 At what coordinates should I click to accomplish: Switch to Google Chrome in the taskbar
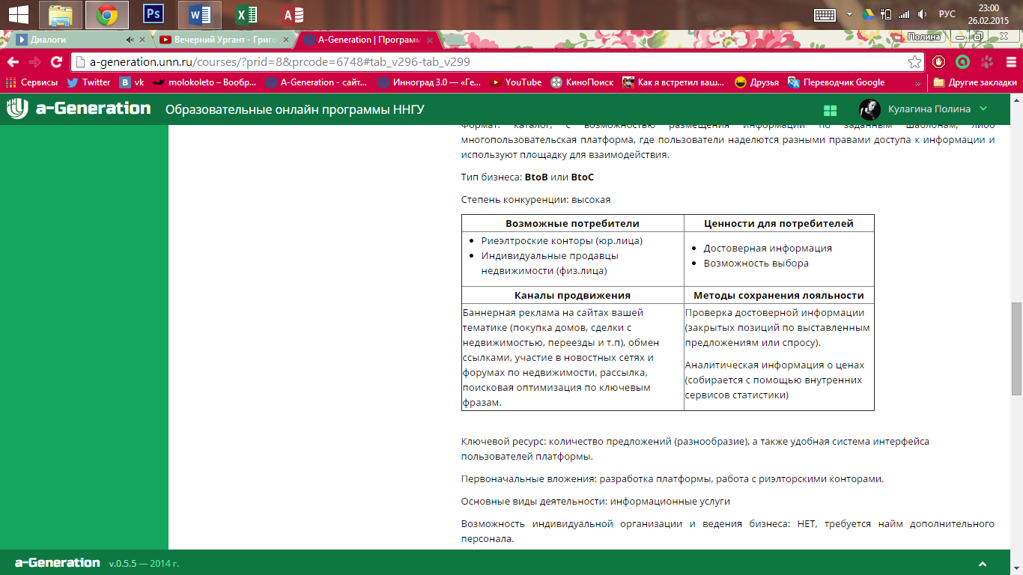(106, 14)
